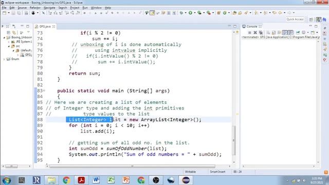Click the line 83 fold marker
This screenshot has height=185, width=329.
click(x=44, y=90)
